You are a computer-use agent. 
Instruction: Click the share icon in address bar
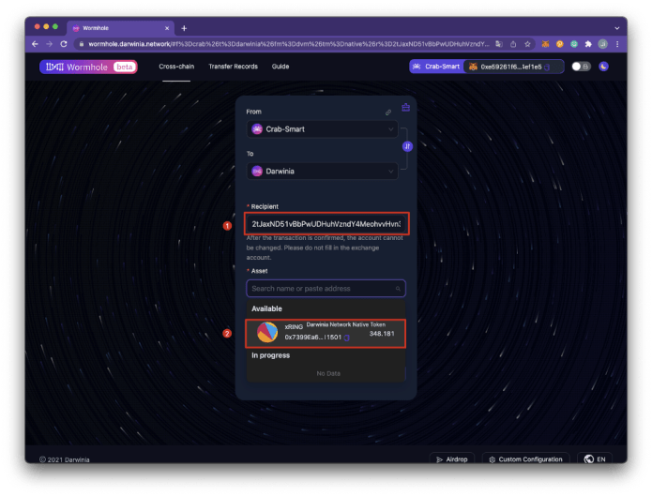[x=513, y=44]
